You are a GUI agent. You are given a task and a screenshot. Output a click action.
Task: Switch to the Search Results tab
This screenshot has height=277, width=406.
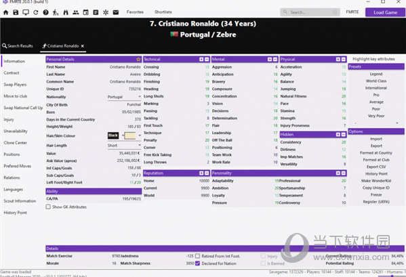[18, 46]
